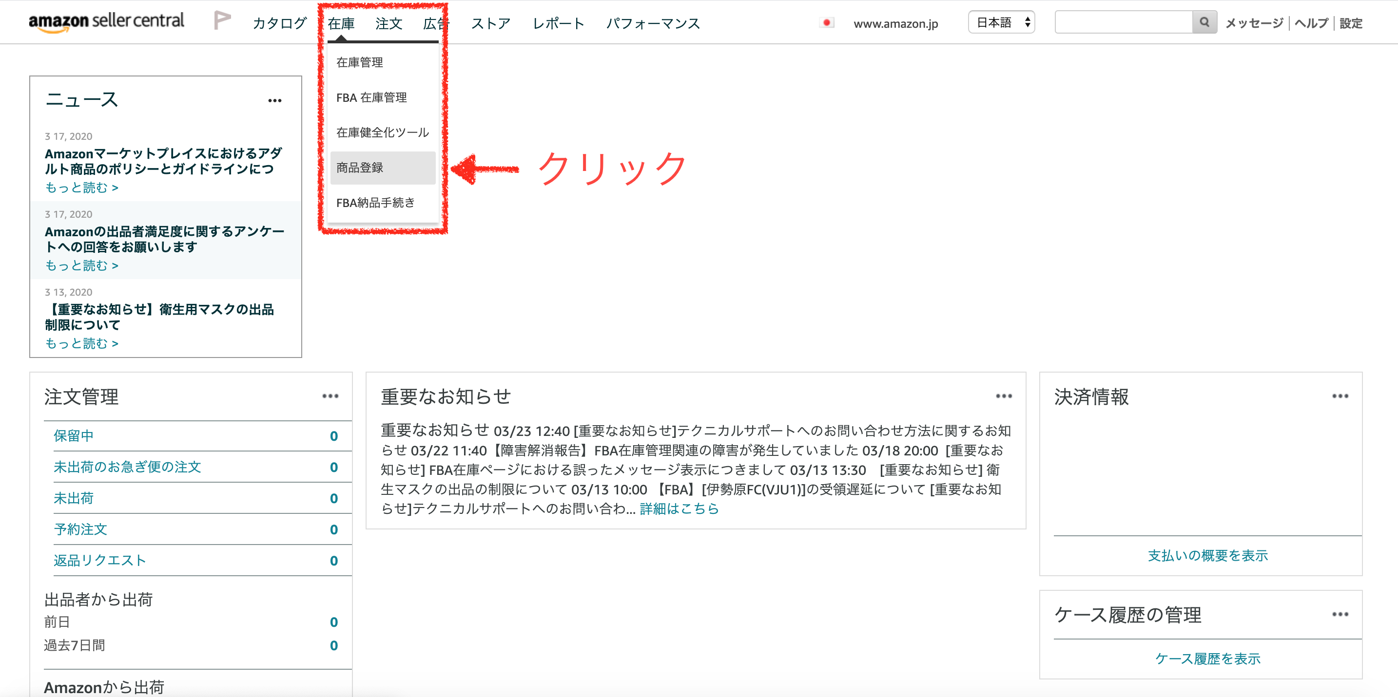This screenshot has height=697, width=1398.
Task: Open 未出荷のお急ぎ便の注文 link
Action: tap(127, 467)
